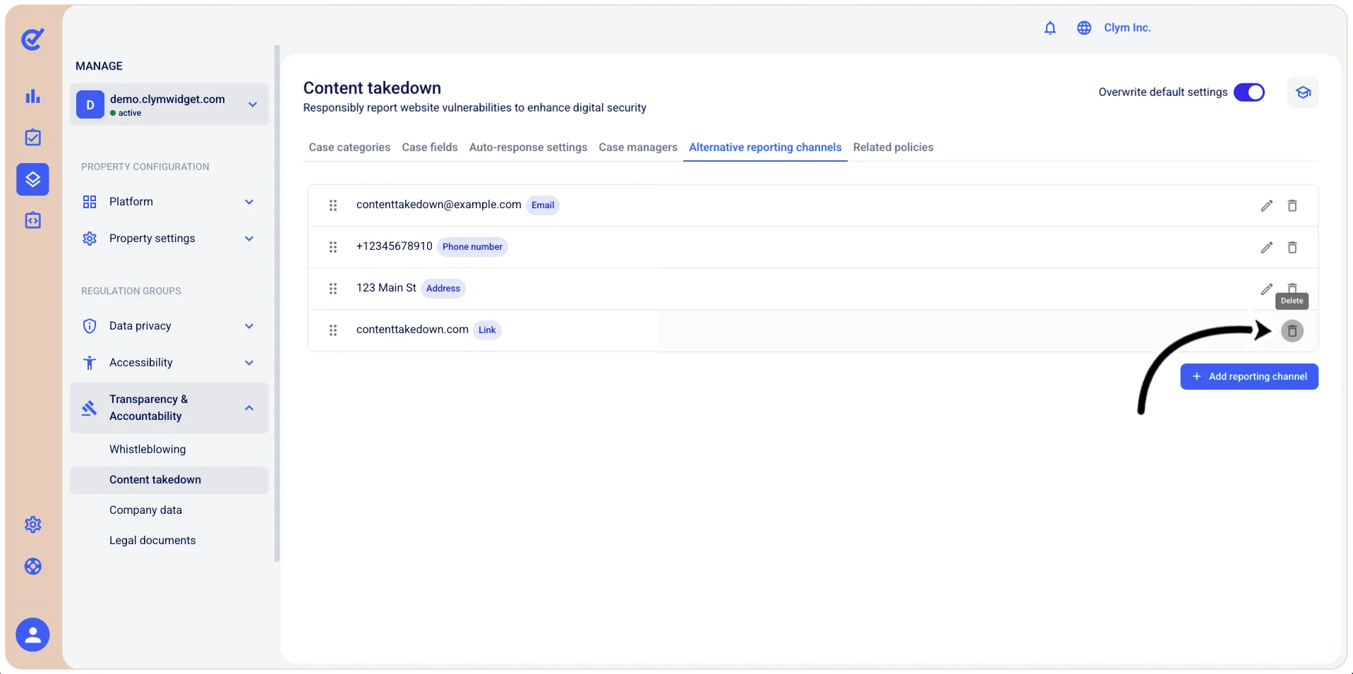
Task: Open the support lifebuoy icon
Action: (x=32, y=567)
